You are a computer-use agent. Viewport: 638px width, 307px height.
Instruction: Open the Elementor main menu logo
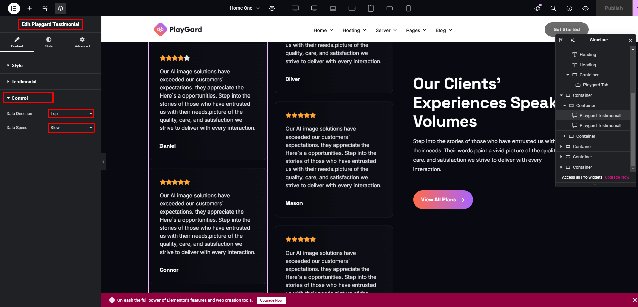(14, 8)
